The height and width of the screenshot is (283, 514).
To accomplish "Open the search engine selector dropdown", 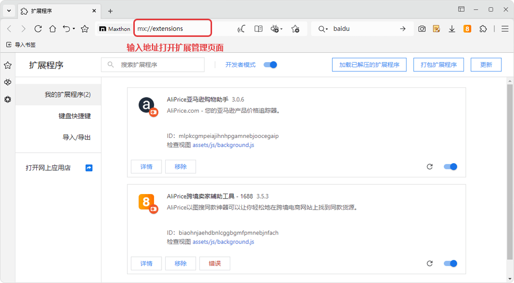I will [x=323, y=29].
